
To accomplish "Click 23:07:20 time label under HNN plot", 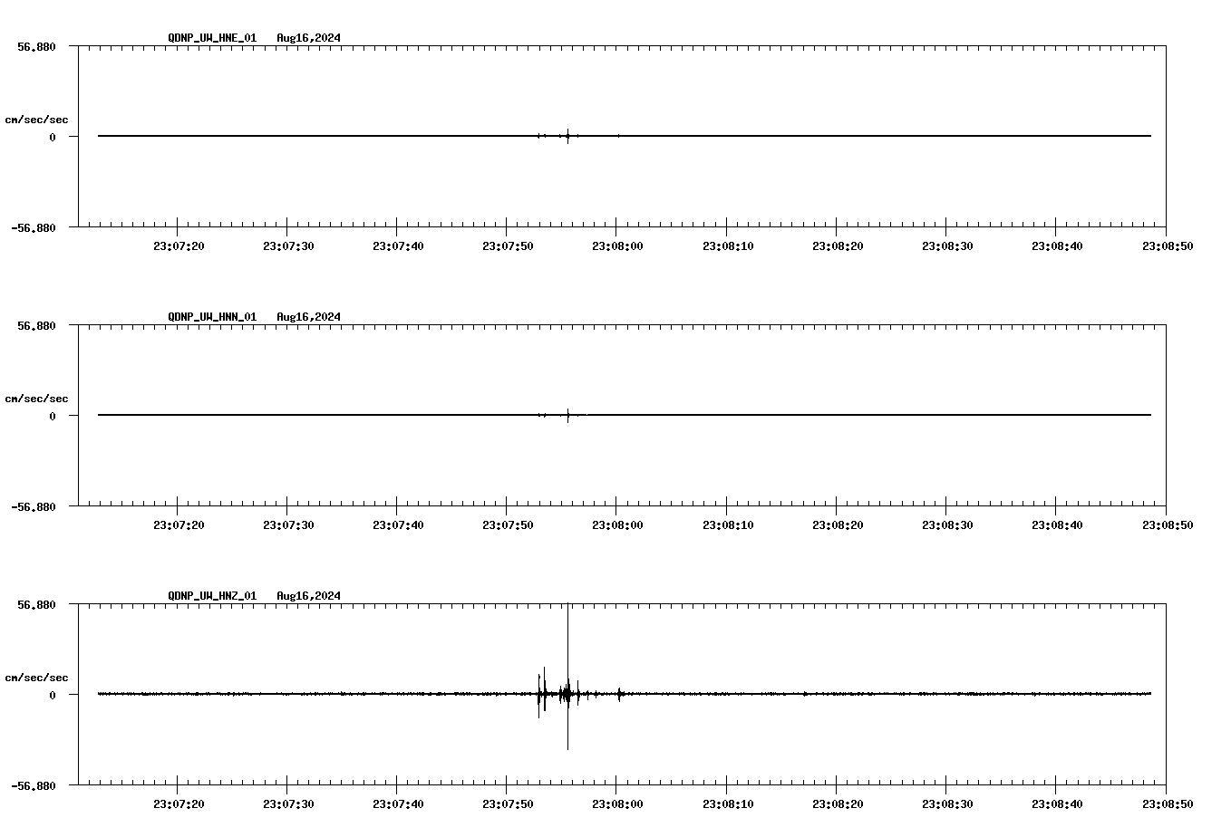I will 178,524.
